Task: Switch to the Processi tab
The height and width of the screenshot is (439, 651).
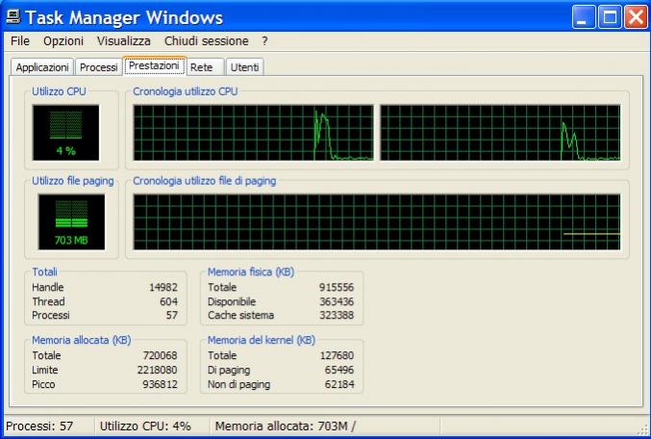Action: click(99, 67)
